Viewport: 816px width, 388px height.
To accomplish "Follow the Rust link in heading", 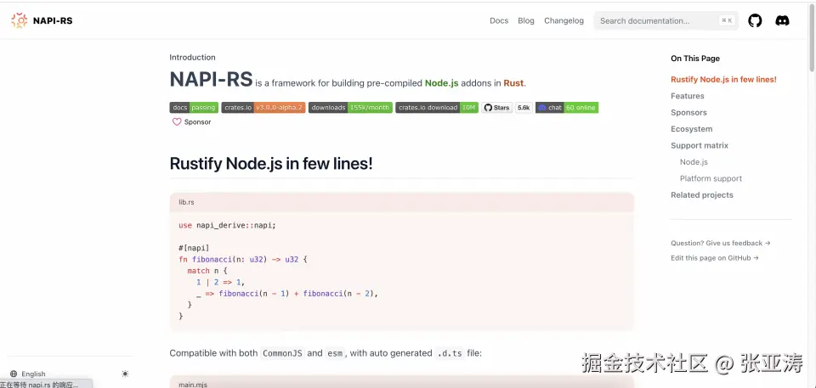I will 513,82.
